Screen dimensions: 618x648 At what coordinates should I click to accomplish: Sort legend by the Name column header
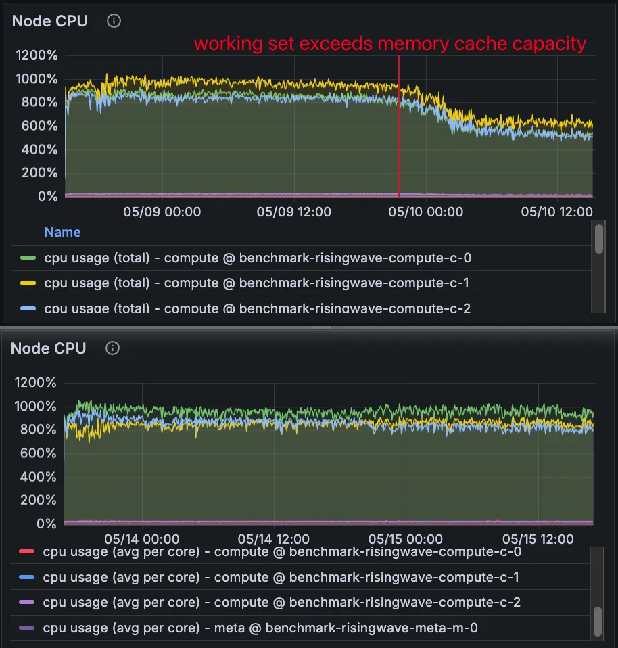62,232
